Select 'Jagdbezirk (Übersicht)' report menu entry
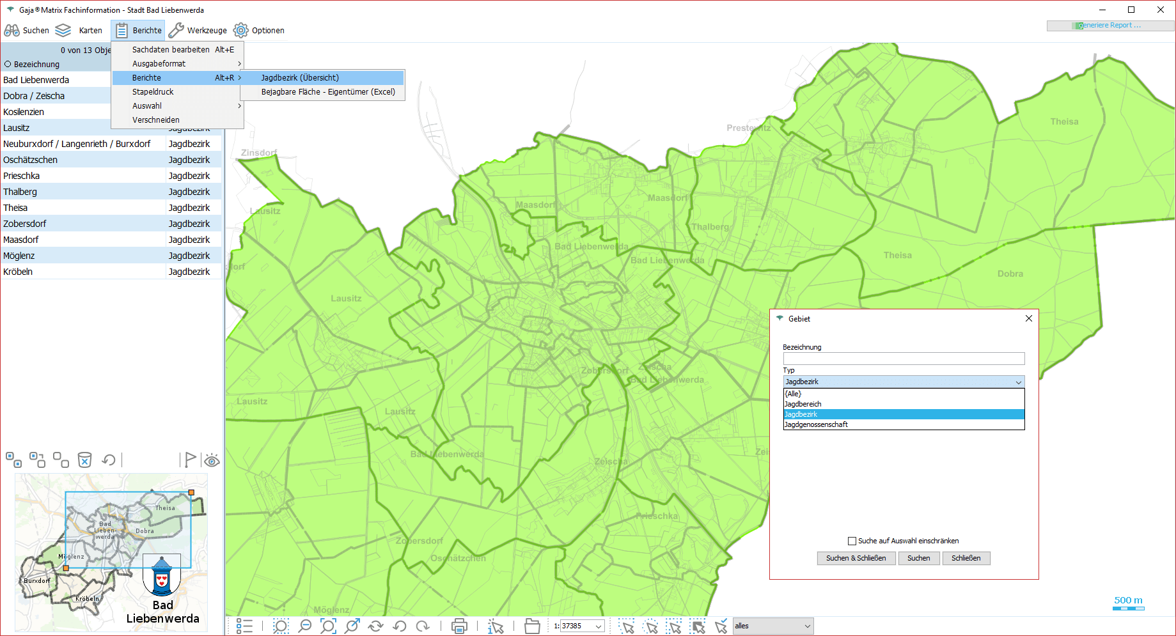 pos(300,78)
